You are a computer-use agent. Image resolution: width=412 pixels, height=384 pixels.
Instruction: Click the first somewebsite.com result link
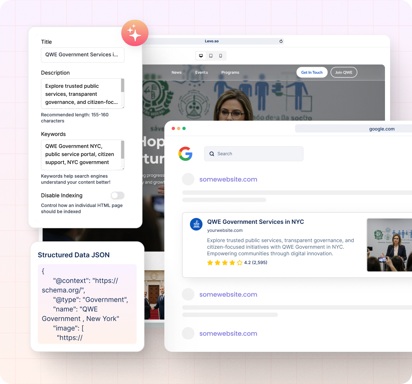point(228,179)
